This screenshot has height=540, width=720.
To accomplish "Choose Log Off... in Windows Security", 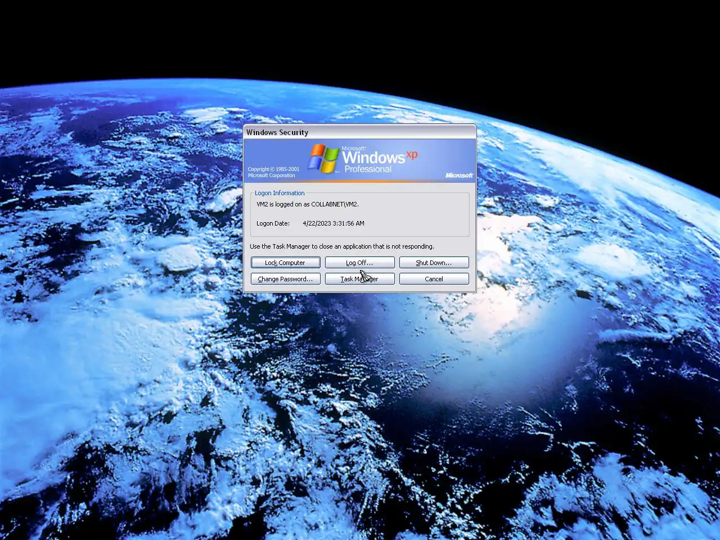I will pyautogui.click(x=359, y=263).
